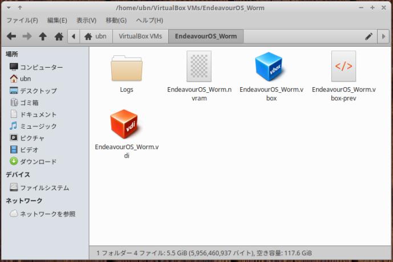
Task: Open ダウンロード in the sidebar
Action: (33, 161)
